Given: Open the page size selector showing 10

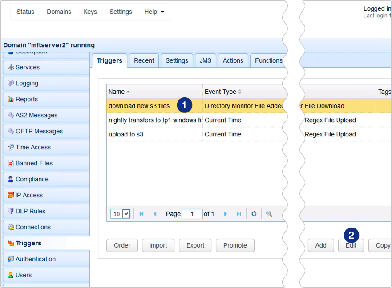Looking at the screenshot, I should tap(120, 214).
